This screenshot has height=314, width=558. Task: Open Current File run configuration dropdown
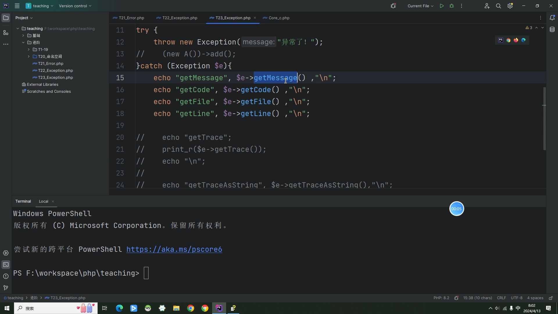coord(420,6)
